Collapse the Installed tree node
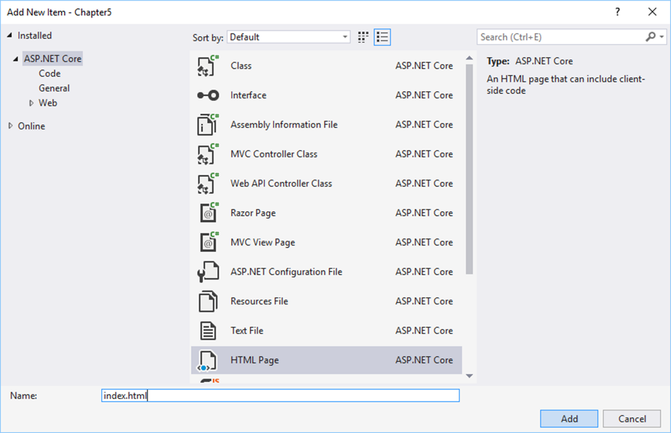 10,36
